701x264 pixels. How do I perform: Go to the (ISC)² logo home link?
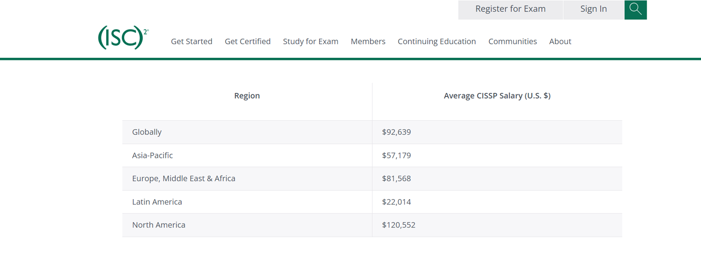123,37
